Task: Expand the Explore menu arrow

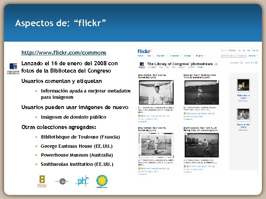Action: point(206,56)
